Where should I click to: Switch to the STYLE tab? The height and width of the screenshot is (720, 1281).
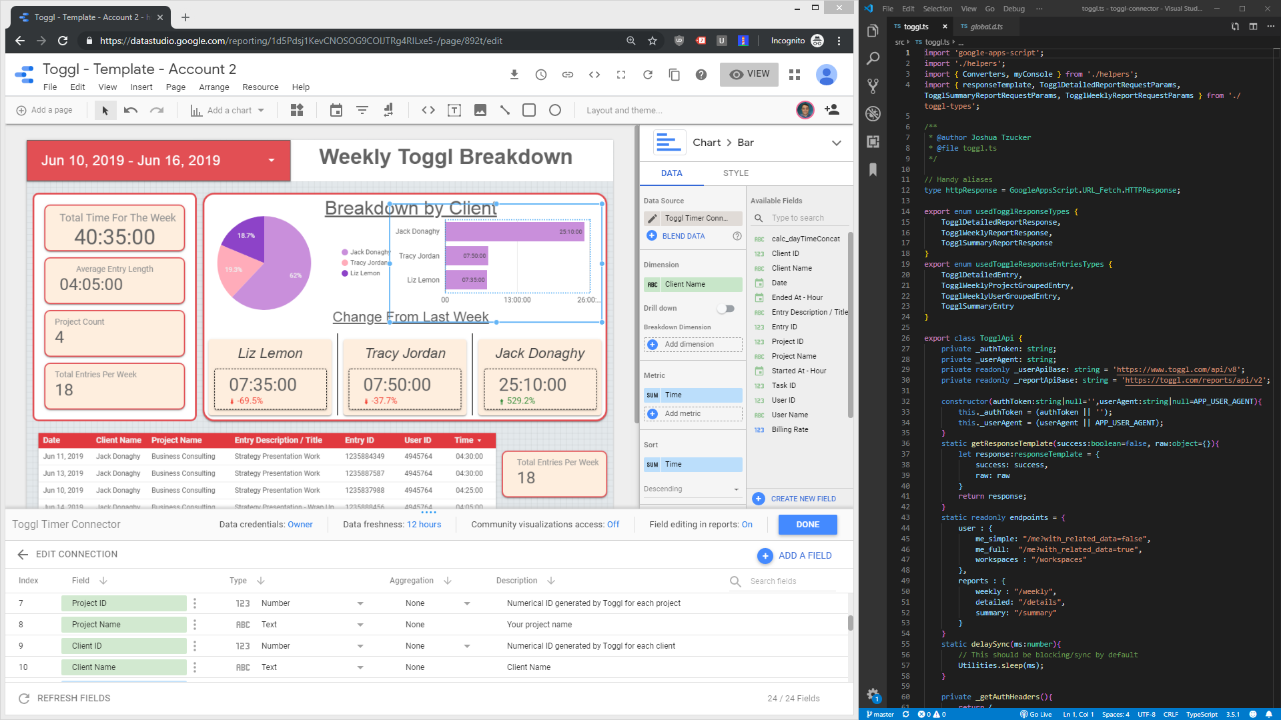tap(735, 173)
